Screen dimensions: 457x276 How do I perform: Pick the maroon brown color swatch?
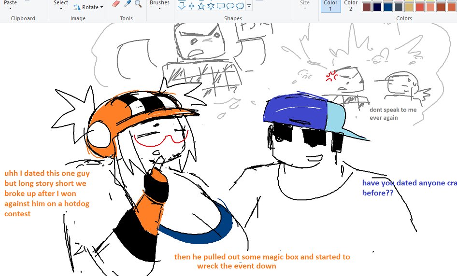point(367,8)
